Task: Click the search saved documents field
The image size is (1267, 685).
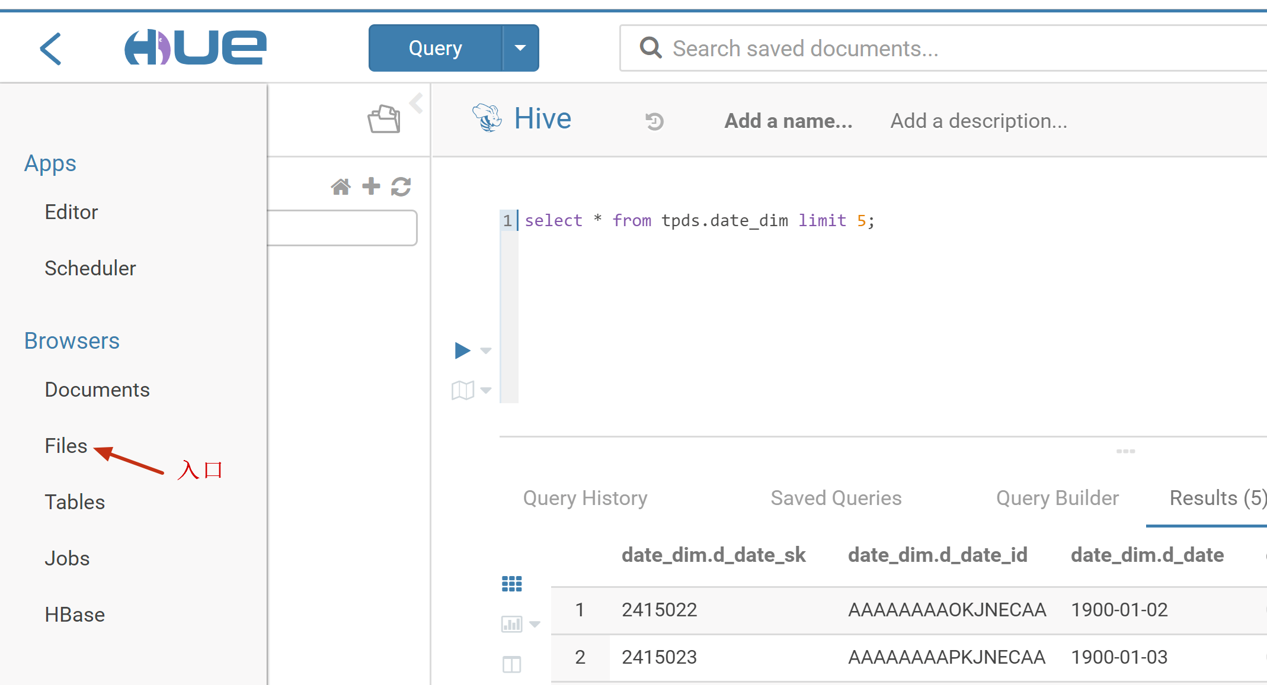Action: click(x=830, y=48)
